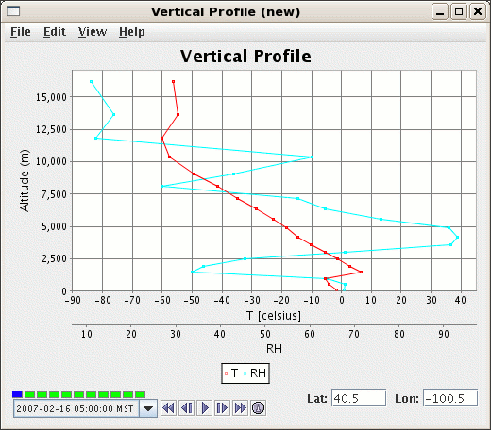Click the topmost red T data point
Viewport: 491px width, 430px height.
tap(173, 82)
